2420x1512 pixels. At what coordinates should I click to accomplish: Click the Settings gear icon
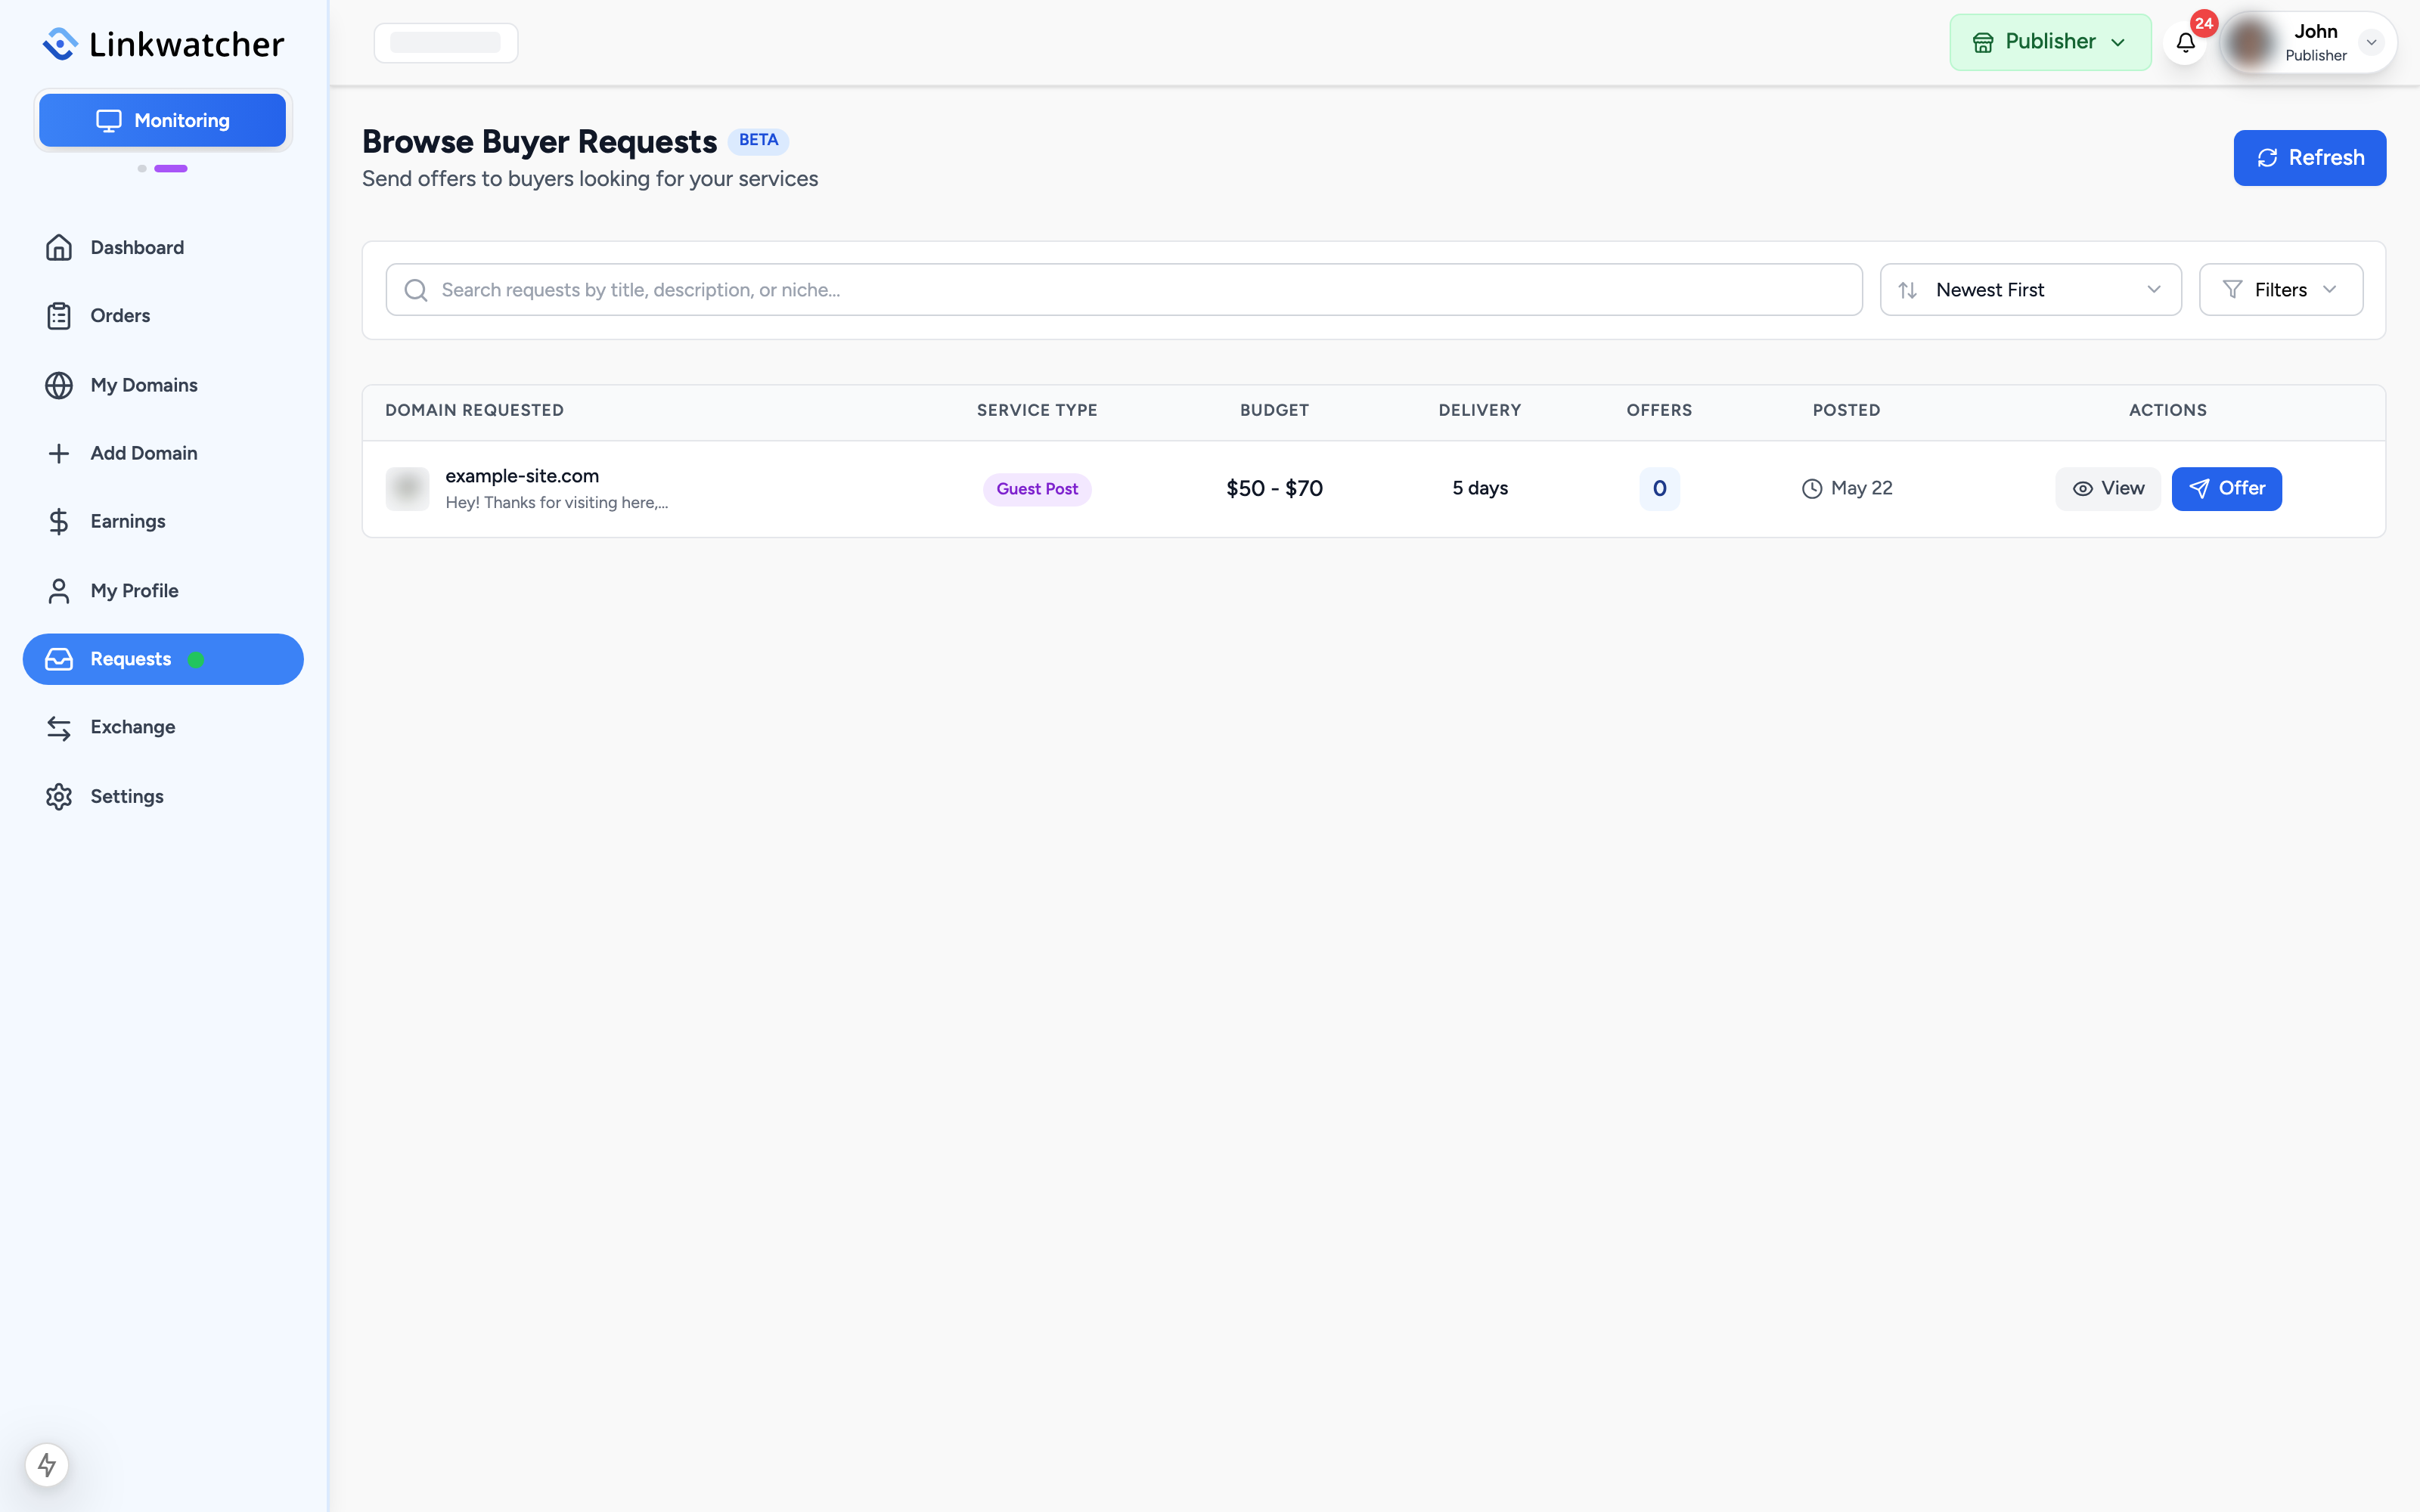point(59,797)
